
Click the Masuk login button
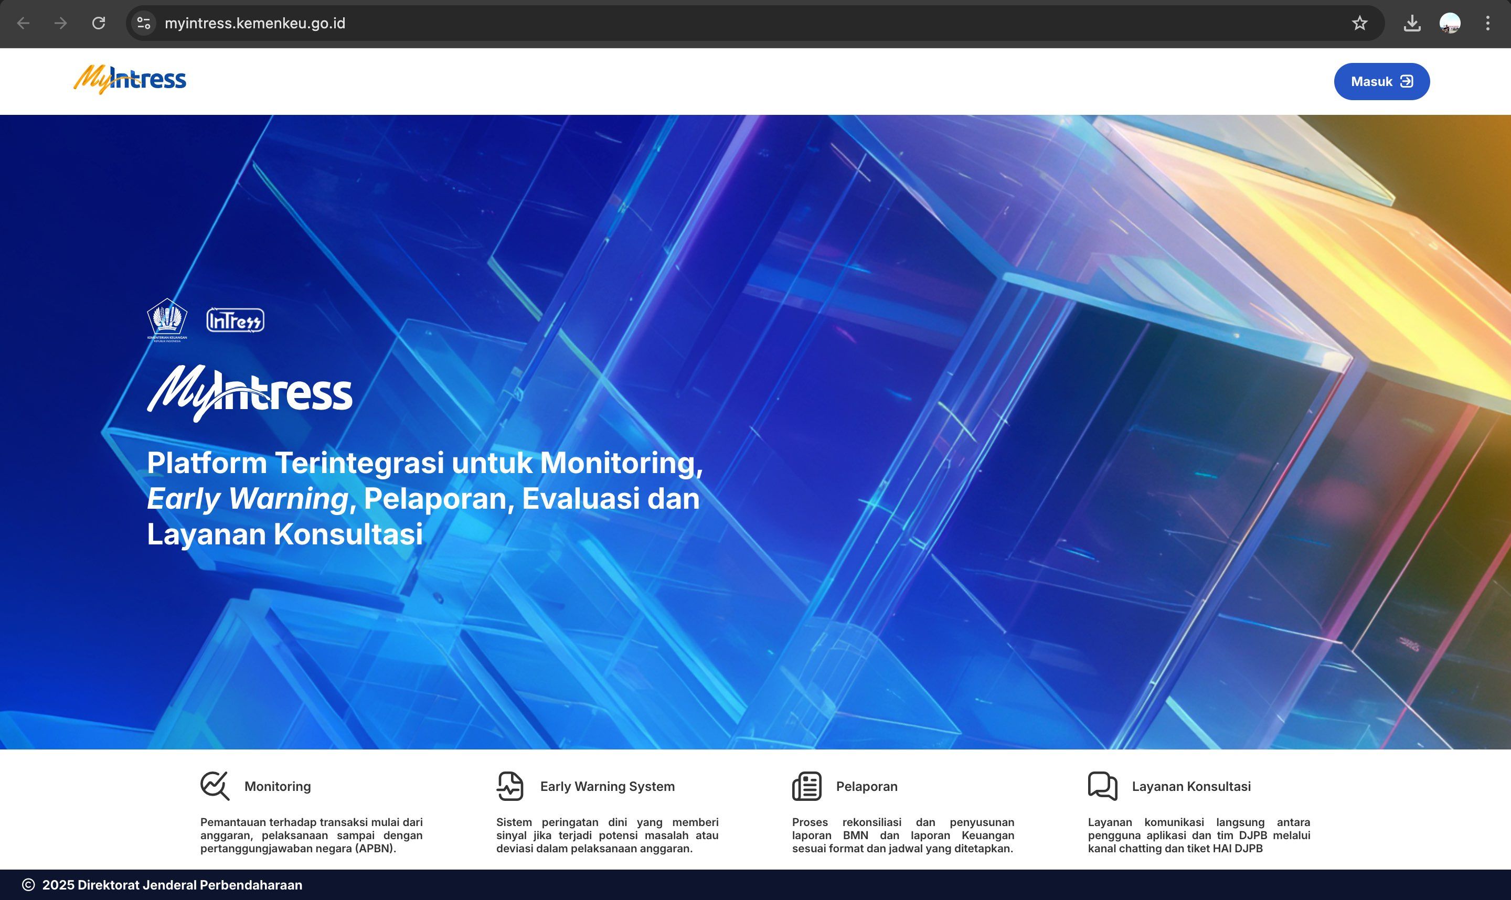click(x=1381, y=81)
